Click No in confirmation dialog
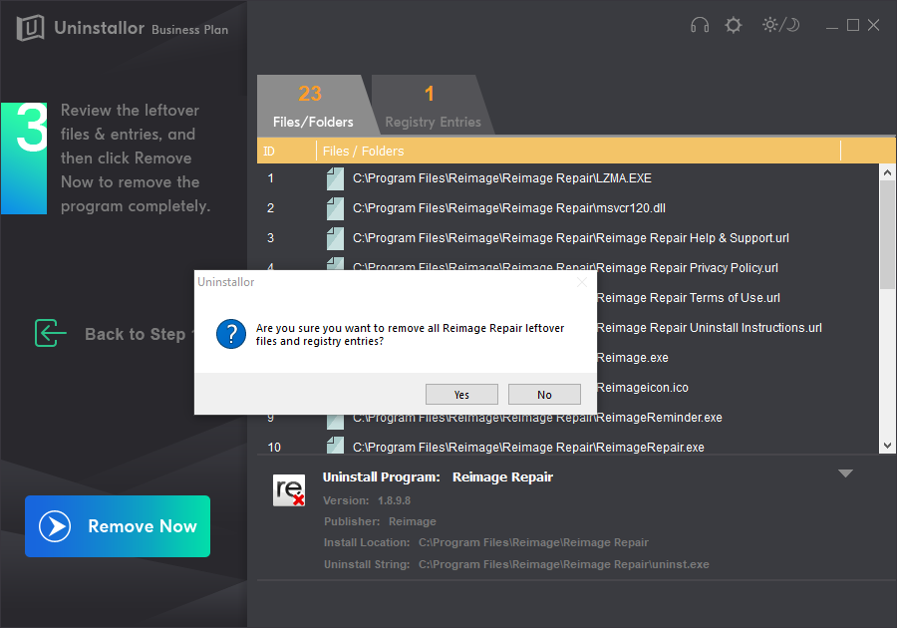 544,395
